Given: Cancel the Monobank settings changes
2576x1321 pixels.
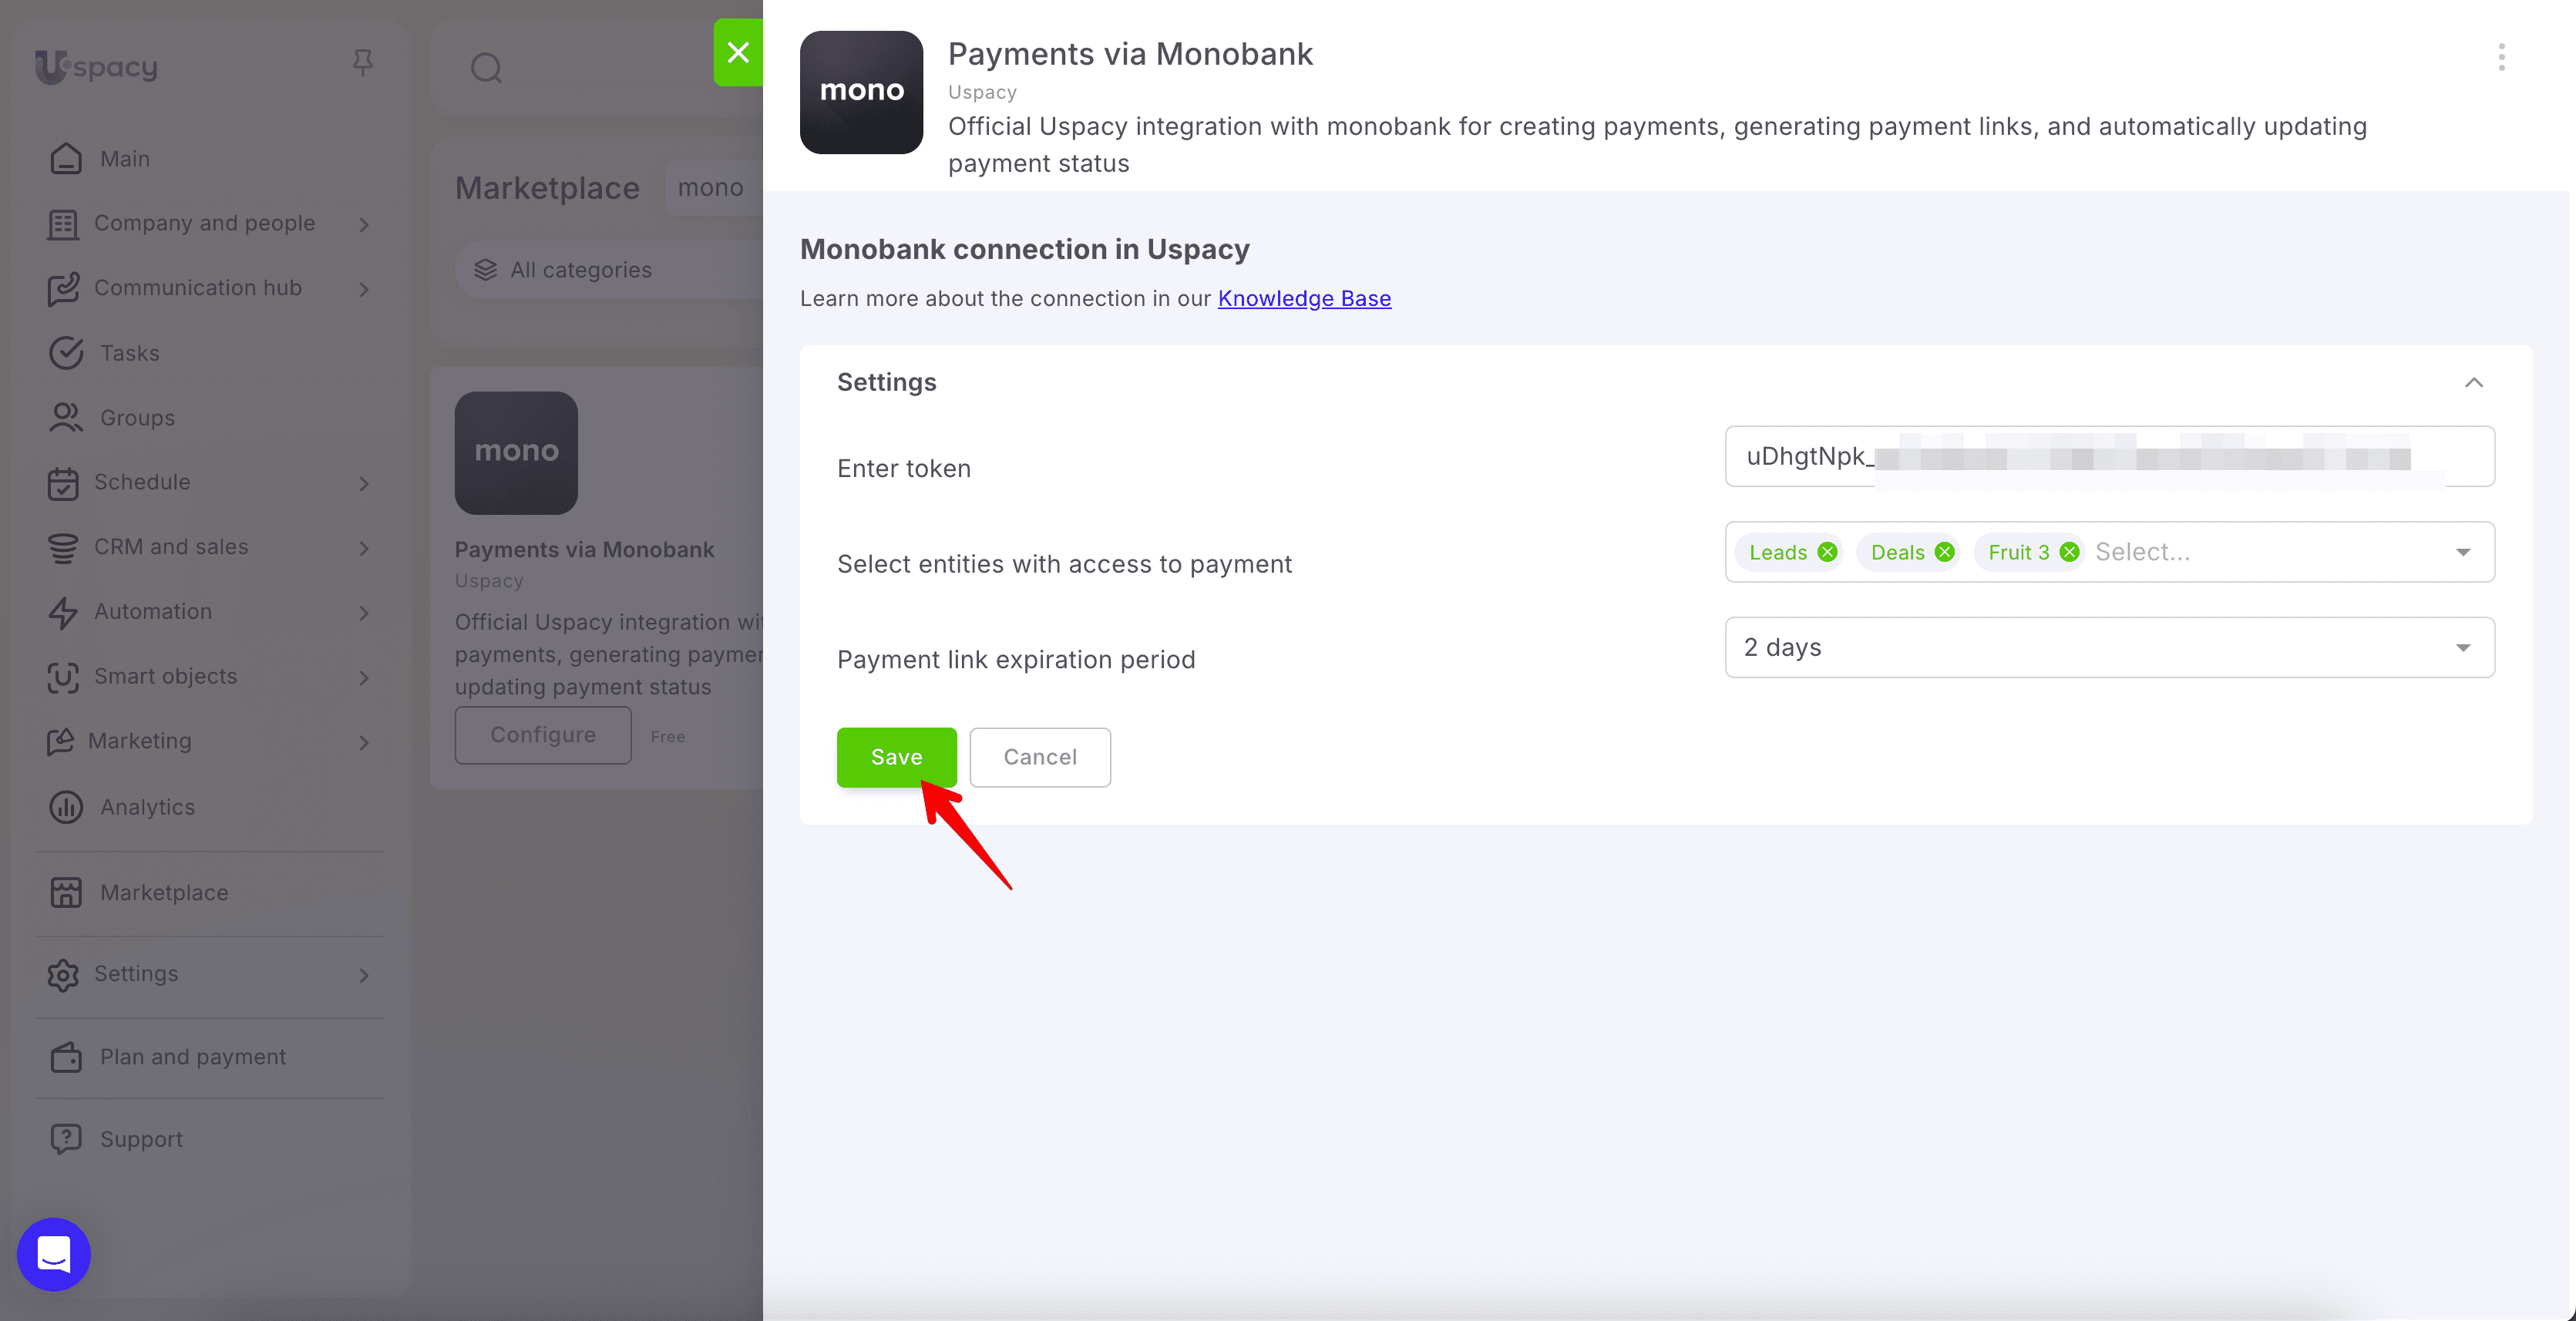Looking at the screenshot, I should point(1040,757).
